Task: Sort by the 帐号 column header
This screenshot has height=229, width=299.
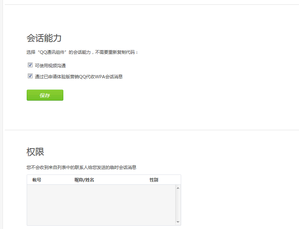Action: (x=37, y=180)
